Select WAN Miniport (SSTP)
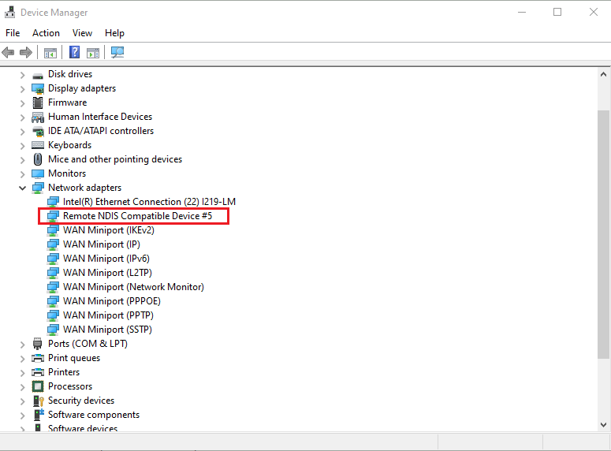611x451 pixels. 107,330
